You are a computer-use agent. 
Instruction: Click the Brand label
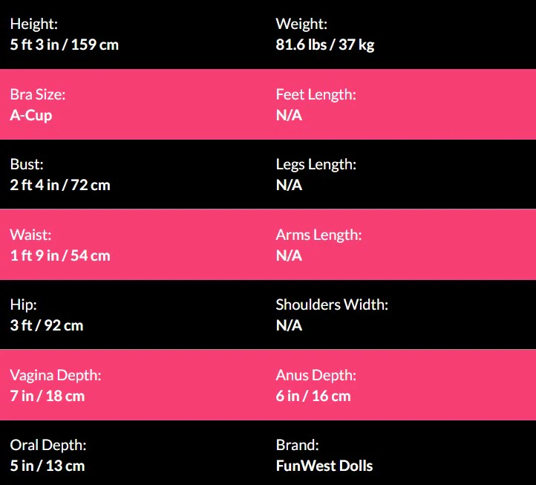click(297, 445)
